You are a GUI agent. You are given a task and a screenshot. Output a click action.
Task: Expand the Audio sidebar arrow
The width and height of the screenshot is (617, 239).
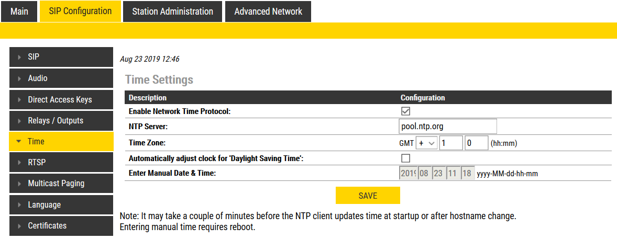coord(19,78)
